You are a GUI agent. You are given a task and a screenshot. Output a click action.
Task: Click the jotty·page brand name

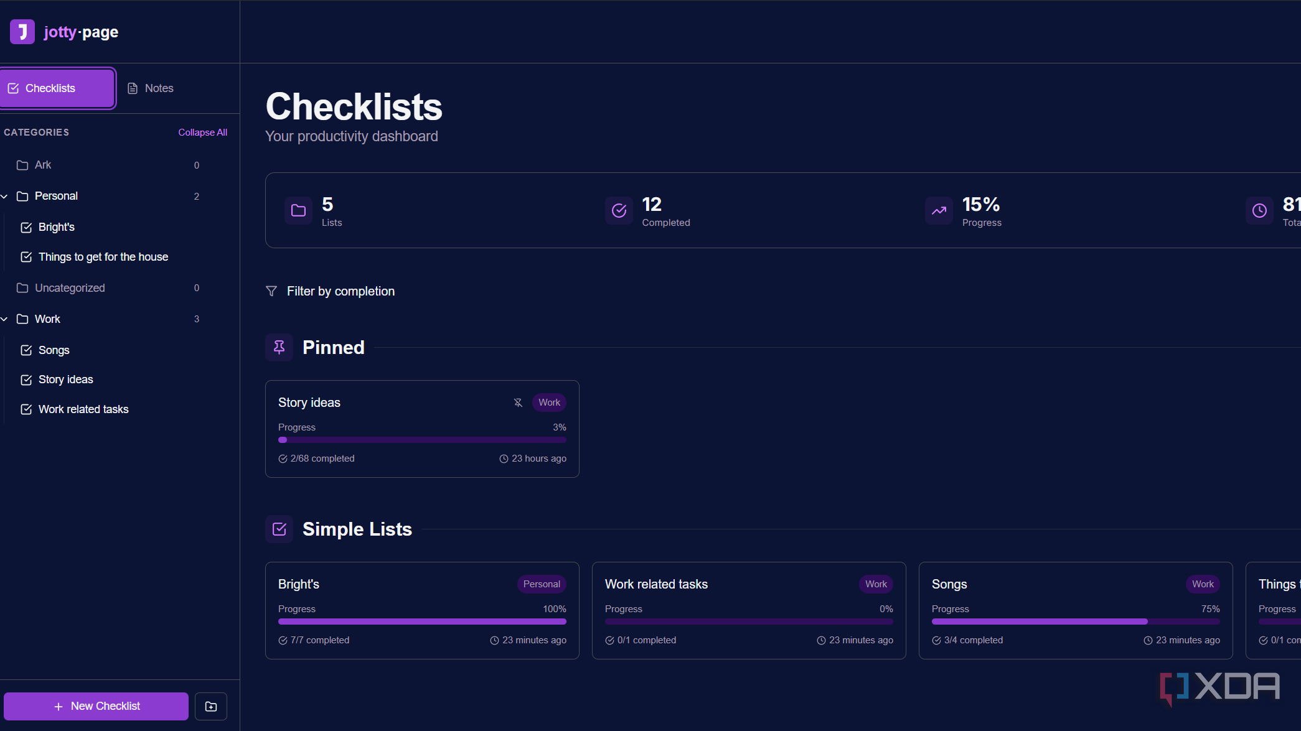[x=81, y=32]
